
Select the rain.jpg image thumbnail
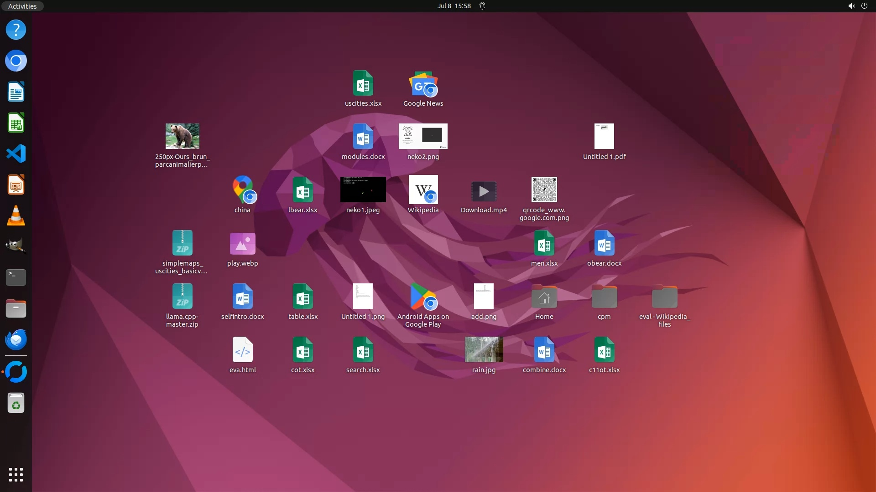[x=484, y=350]
